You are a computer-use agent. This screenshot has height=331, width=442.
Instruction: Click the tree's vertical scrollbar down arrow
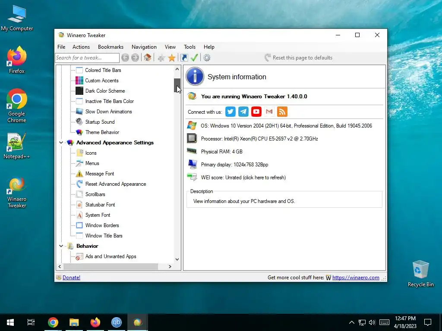click(x=177, y=259)
